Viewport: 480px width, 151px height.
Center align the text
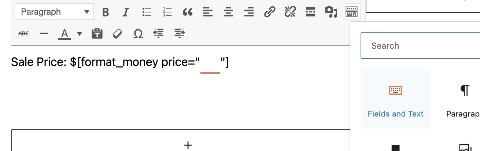point(229,12)
